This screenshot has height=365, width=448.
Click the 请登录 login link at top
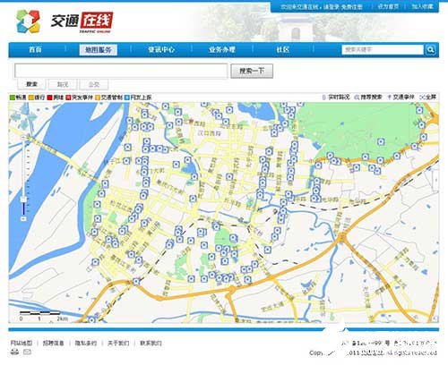[332, 6]
